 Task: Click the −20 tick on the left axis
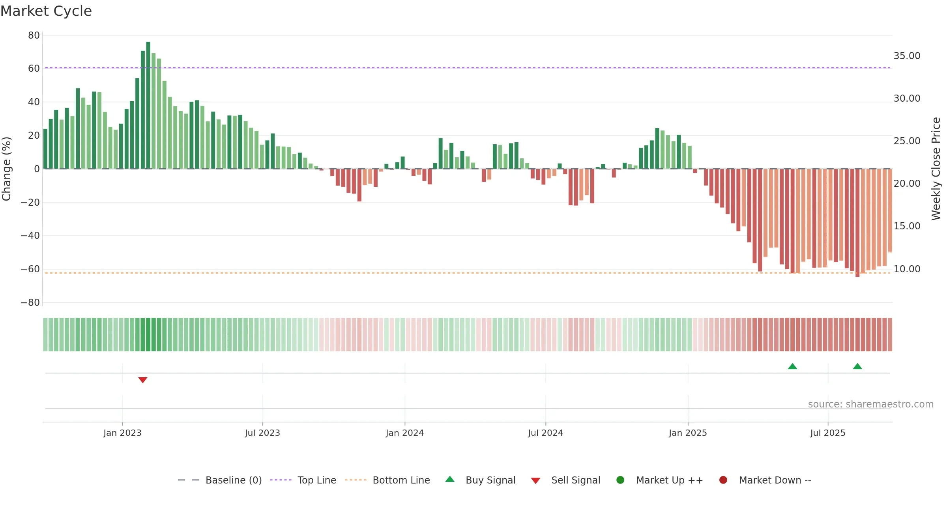(30, 203)
